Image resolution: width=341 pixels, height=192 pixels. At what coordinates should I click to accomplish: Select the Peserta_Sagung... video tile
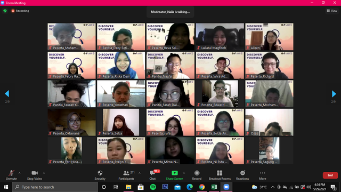(269, 150)
